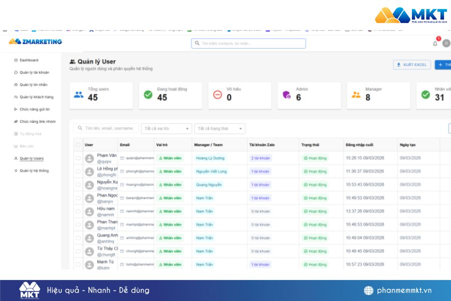The height and width of the screenshot is (301, 451).
Task: Click the Vai trò column header
Action: click(162, 145)
